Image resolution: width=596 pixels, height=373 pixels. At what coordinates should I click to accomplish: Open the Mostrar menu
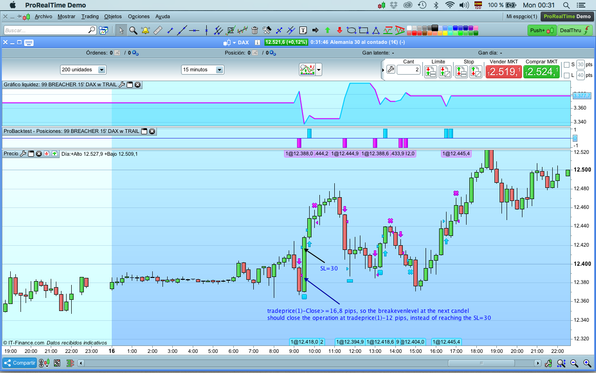pos(67,16)
